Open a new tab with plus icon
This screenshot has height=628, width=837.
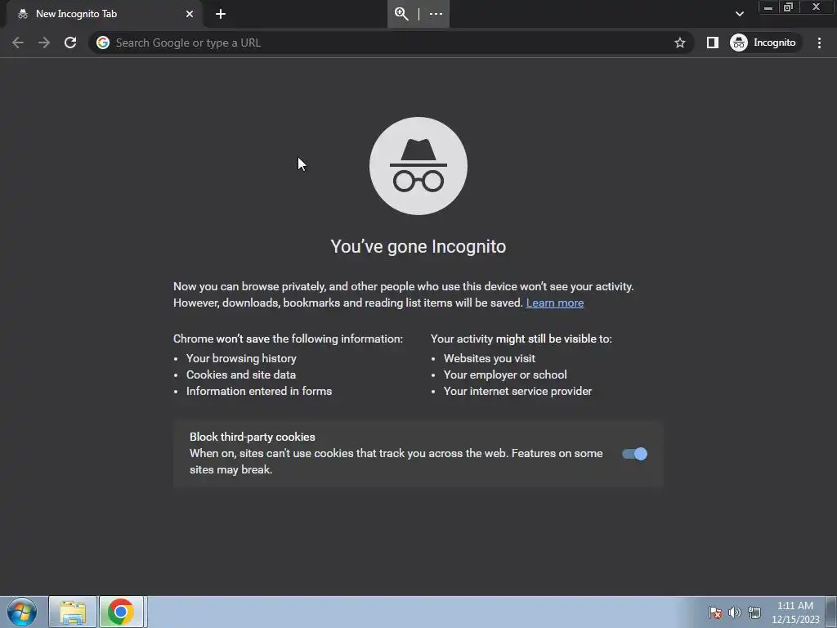[x=221, y=14]
